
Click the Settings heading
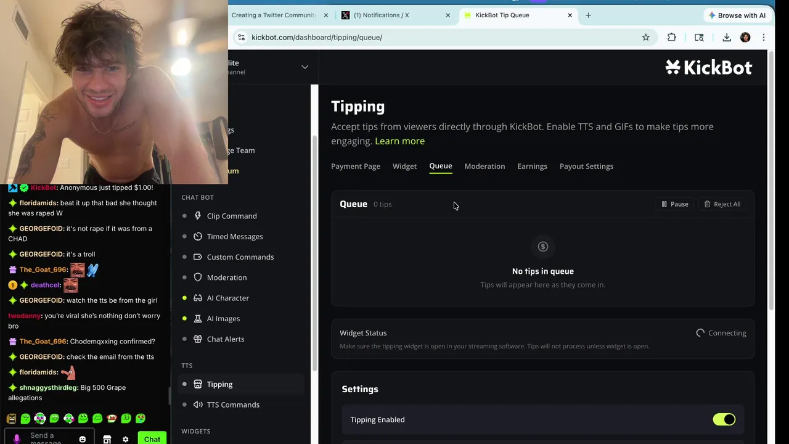pyautogui.click(x=360, y=389)
